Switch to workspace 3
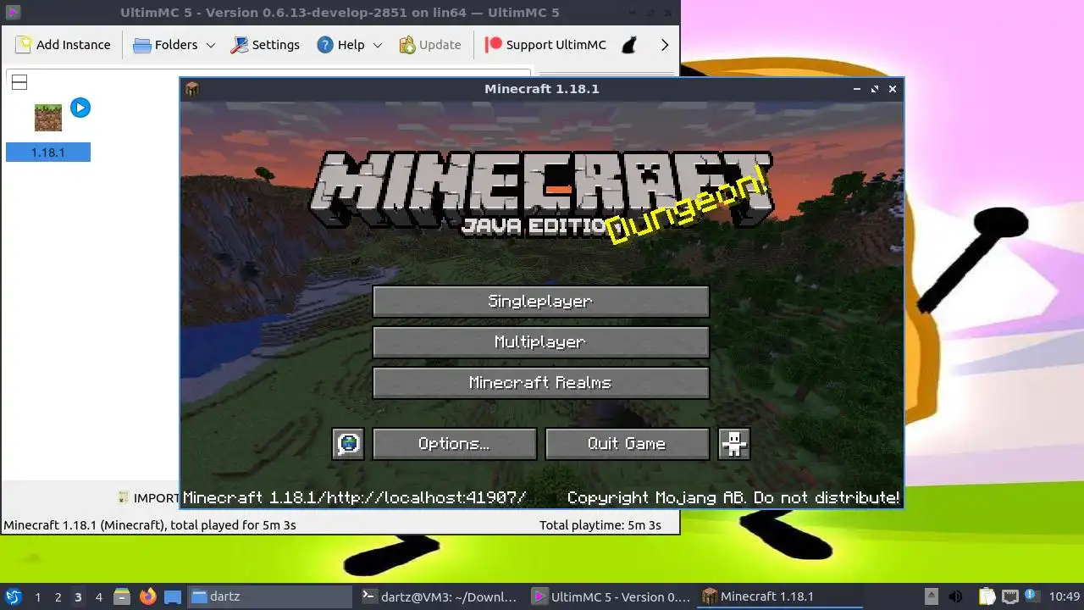 tap(78, 597)
